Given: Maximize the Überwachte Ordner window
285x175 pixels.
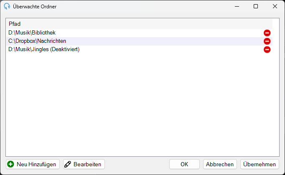Looking at the screenshot, I should click(256, 6).
